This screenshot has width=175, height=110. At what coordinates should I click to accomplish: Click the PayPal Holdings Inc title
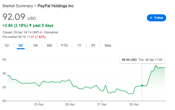pos(55,6)
